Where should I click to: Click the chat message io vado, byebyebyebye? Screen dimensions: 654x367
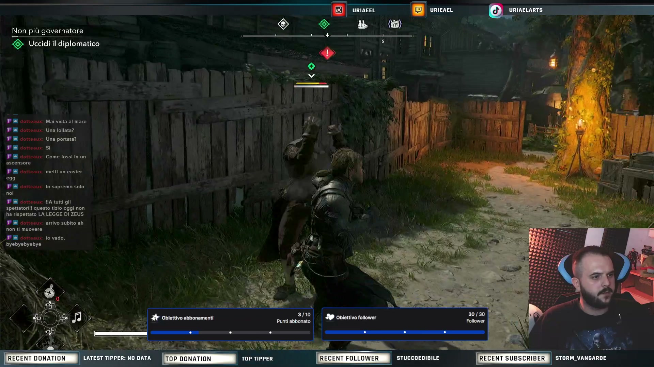click(36, 241)
